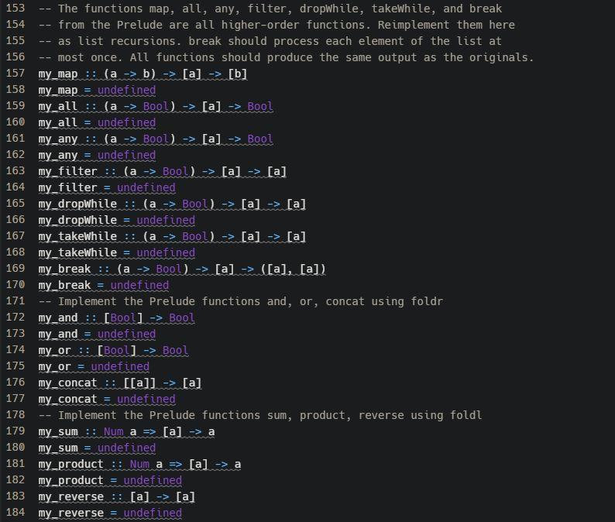
Task: Click the comment mentioning foldl
Action: click(260, 415)
